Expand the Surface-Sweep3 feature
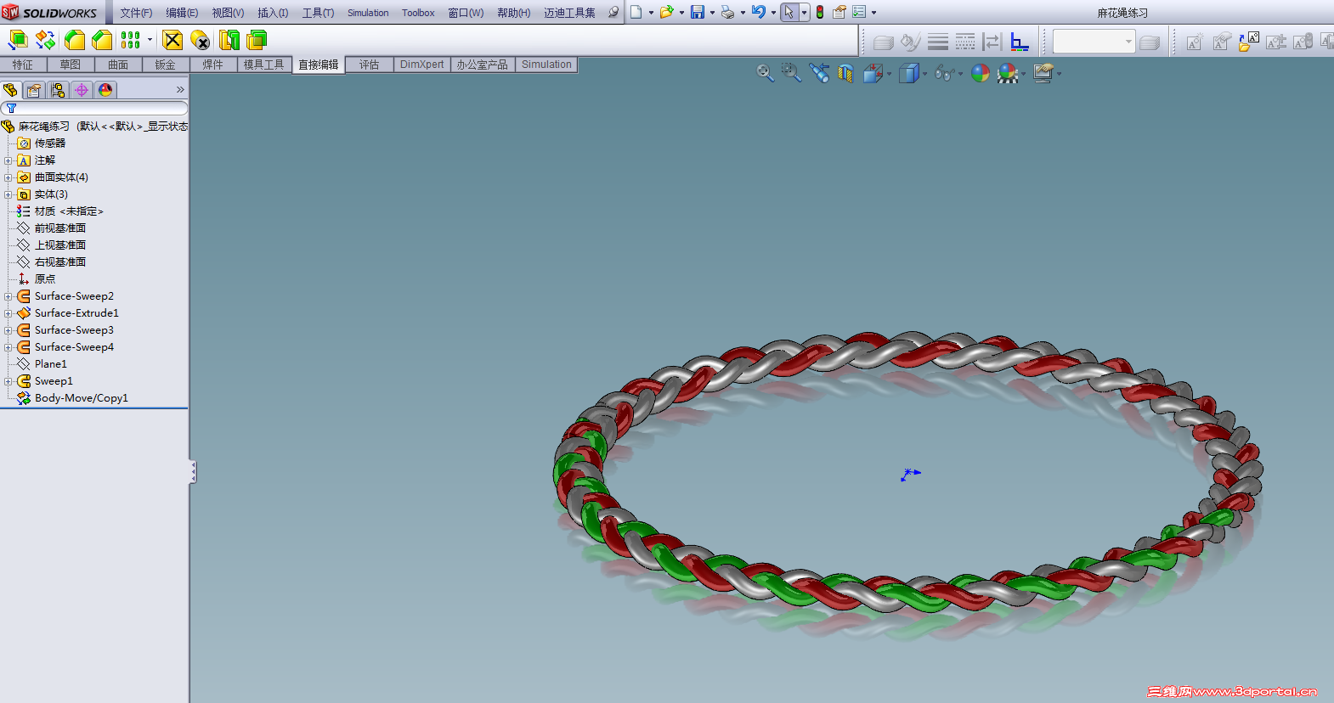 tap(8, 330)
